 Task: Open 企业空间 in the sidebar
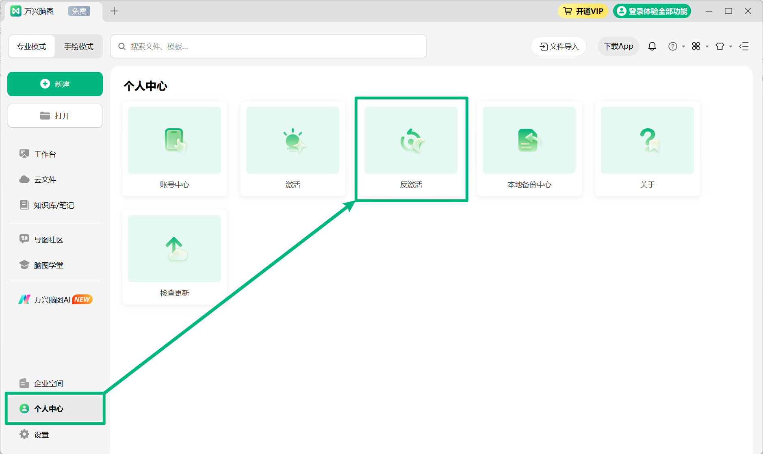pyautogui.click(x=55, y=383)
